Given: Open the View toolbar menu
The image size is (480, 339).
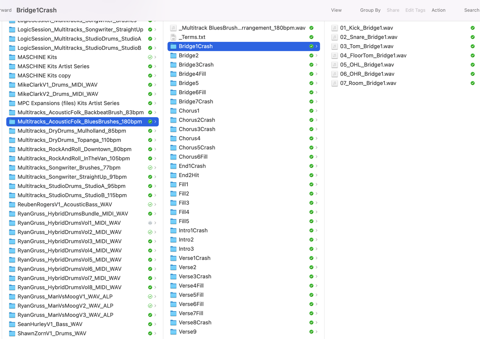Looking at the screenshot, I should 336,10.
